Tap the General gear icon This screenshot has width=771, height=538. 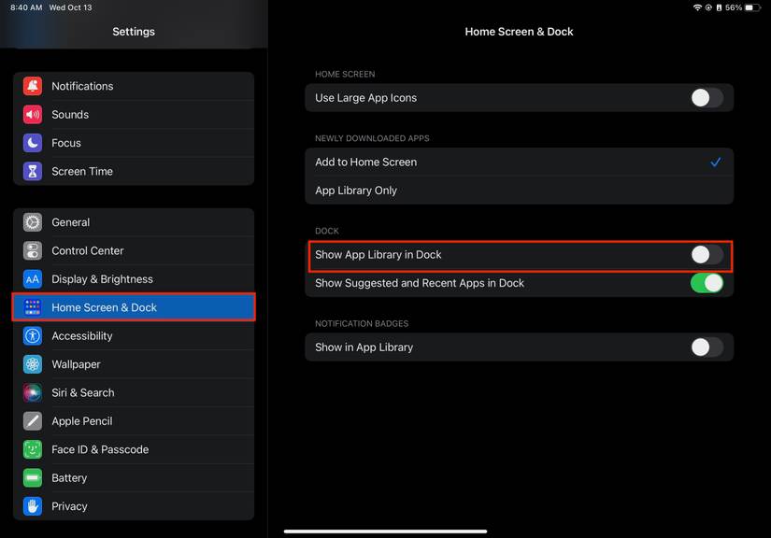(x=33, y=222)
